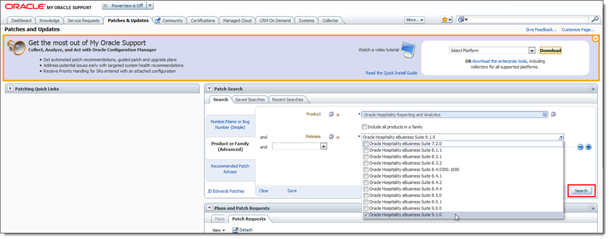Check Oracle Hospitality eBusiness Suite 8.1.1
This screenshot has height=239, width=609.
pyautogui.click(x=366, y=150)
